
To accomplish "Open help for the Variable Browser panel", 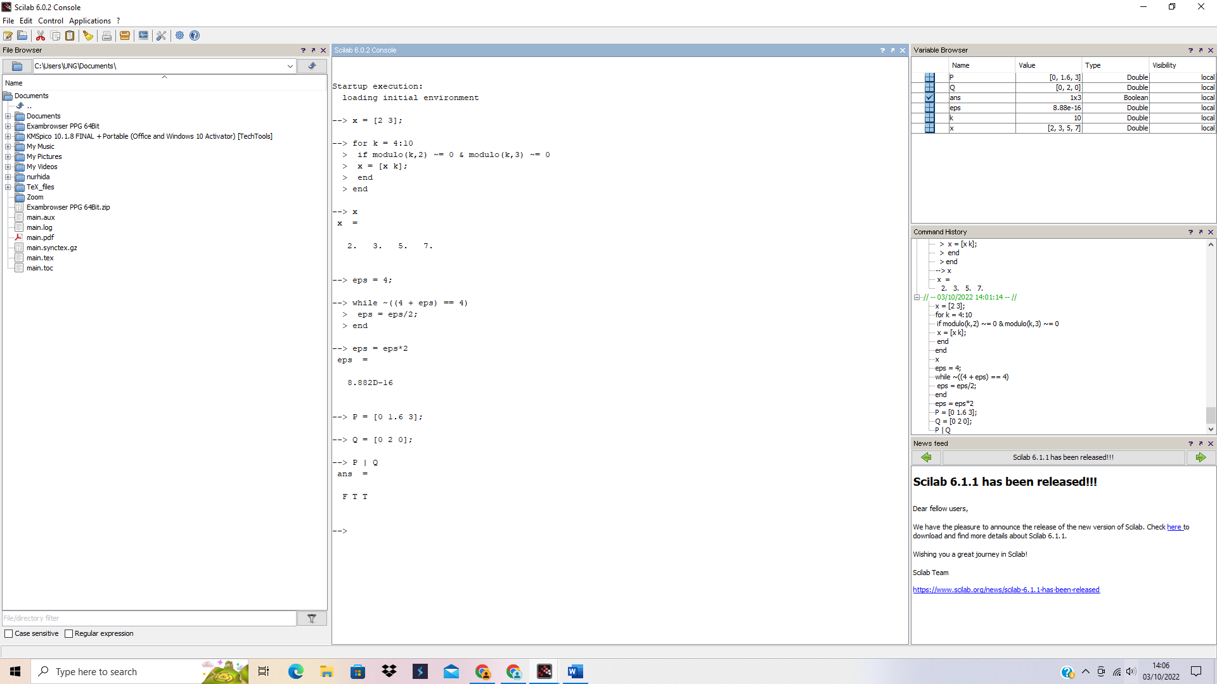I will click(1190, 50).
